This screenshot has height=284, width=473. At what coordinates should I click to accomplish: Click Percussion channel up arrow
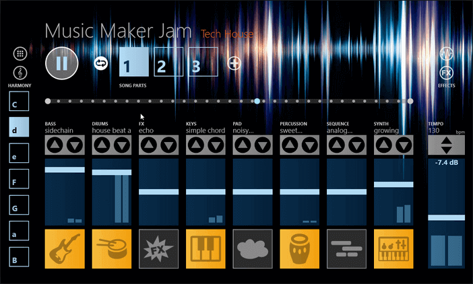[x=290, y=145]
